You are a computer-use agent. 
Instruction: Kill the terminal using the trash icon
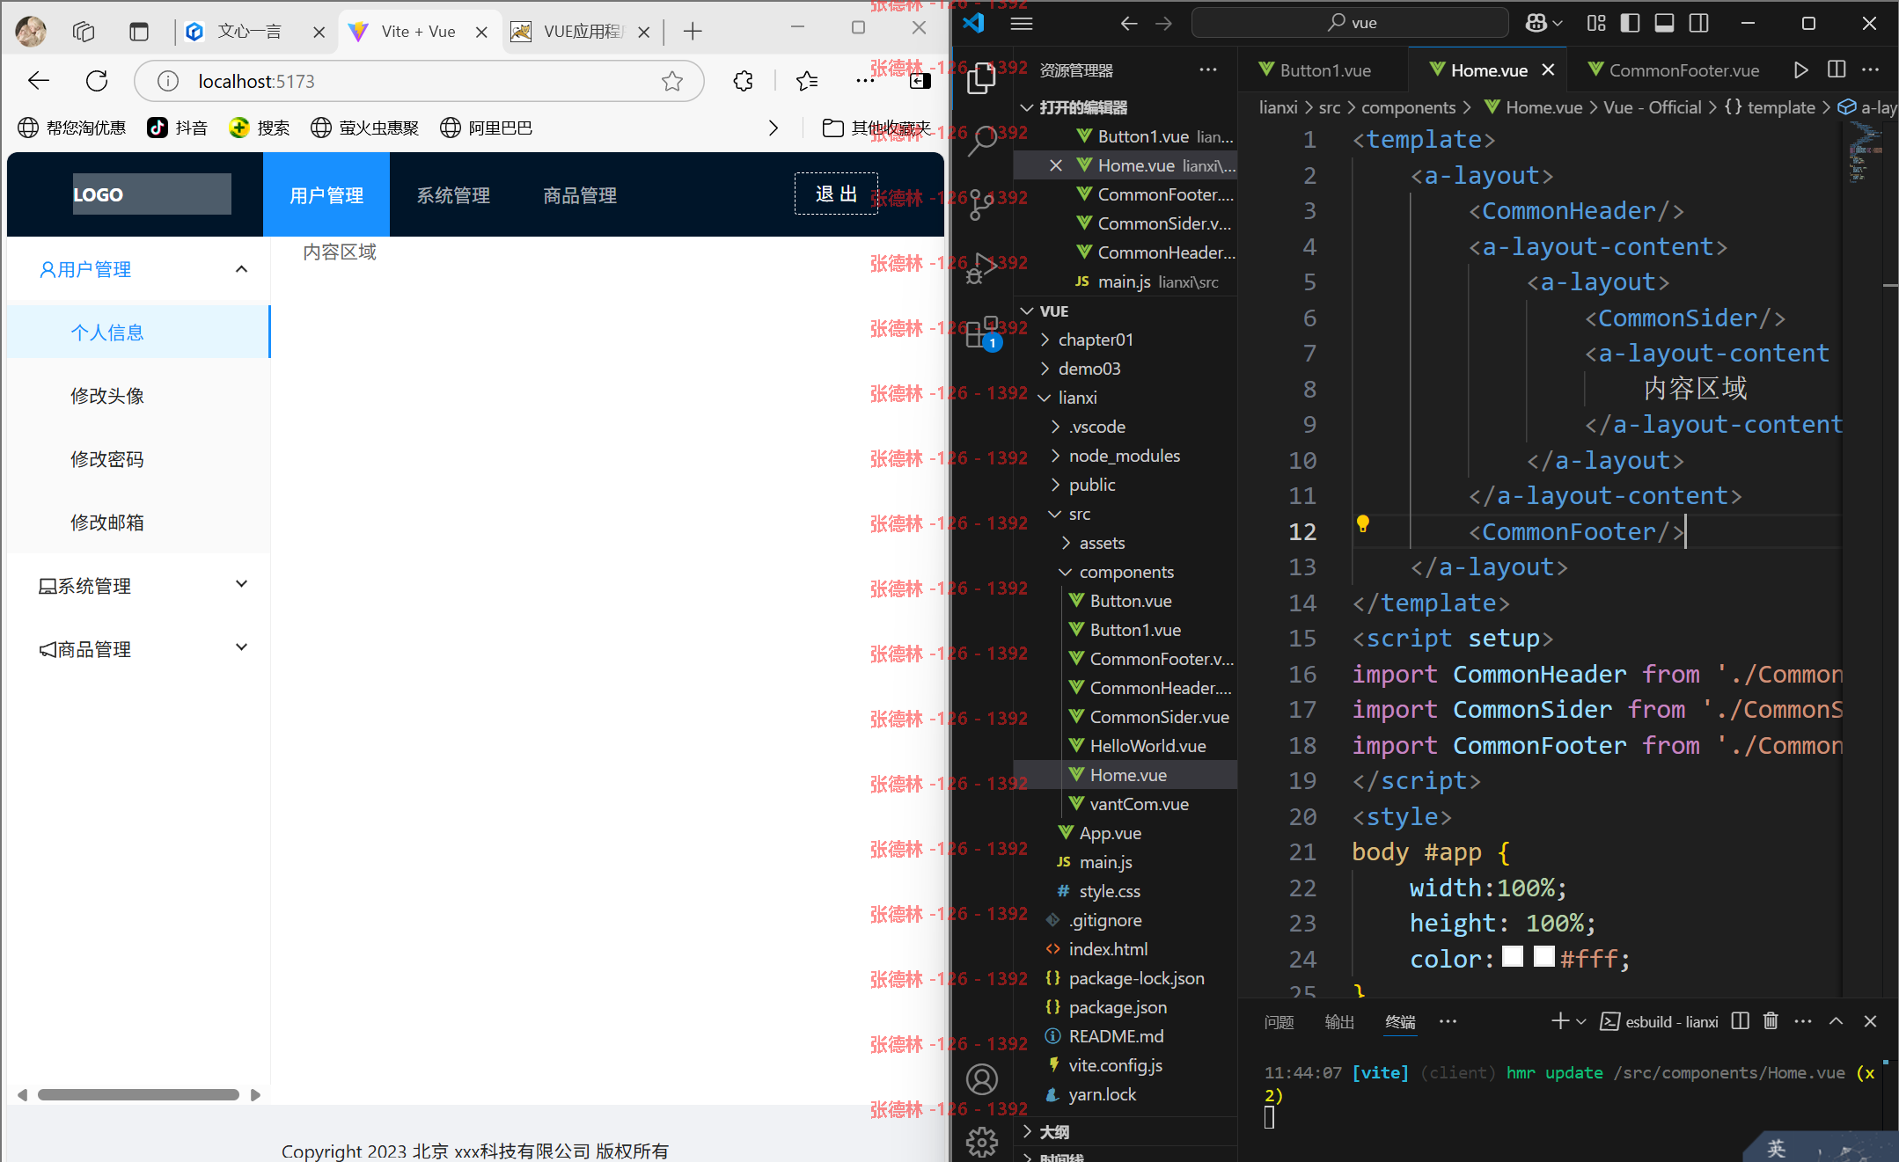coord(1771,1021)
